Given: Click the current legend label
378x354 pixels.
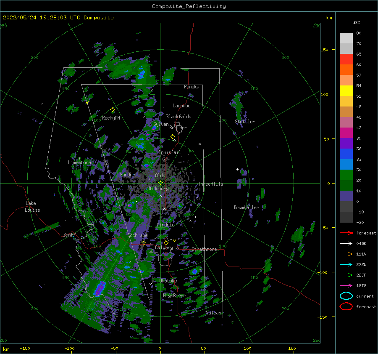Looking at the screenshot, I should click(x=365, y=296).
